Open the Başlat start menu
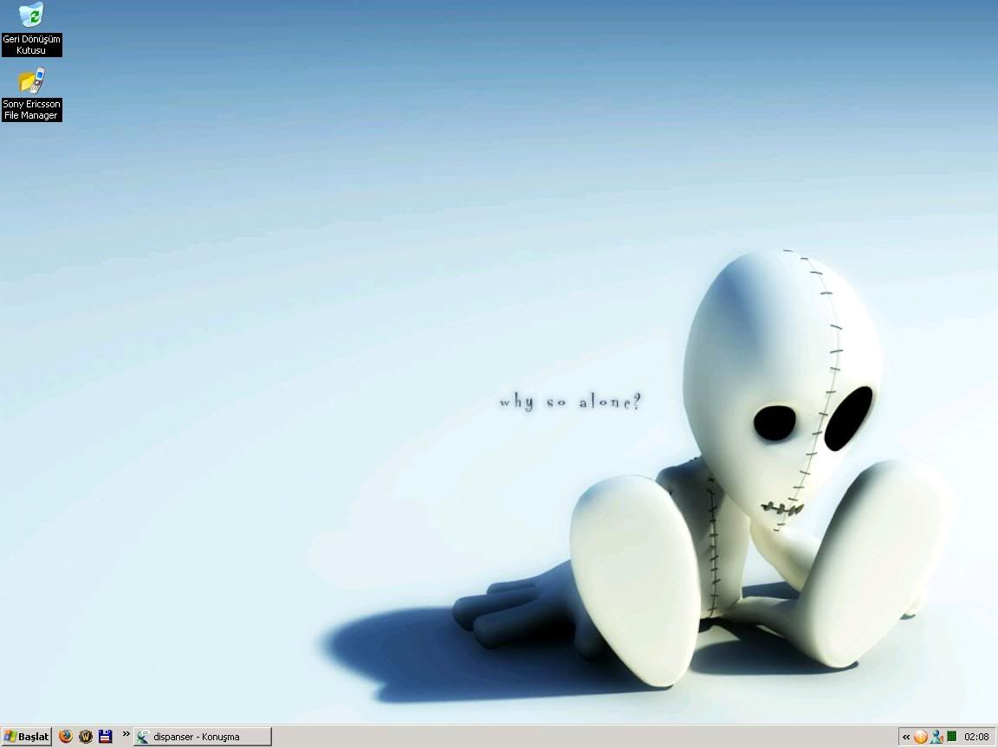 (27, 737)
